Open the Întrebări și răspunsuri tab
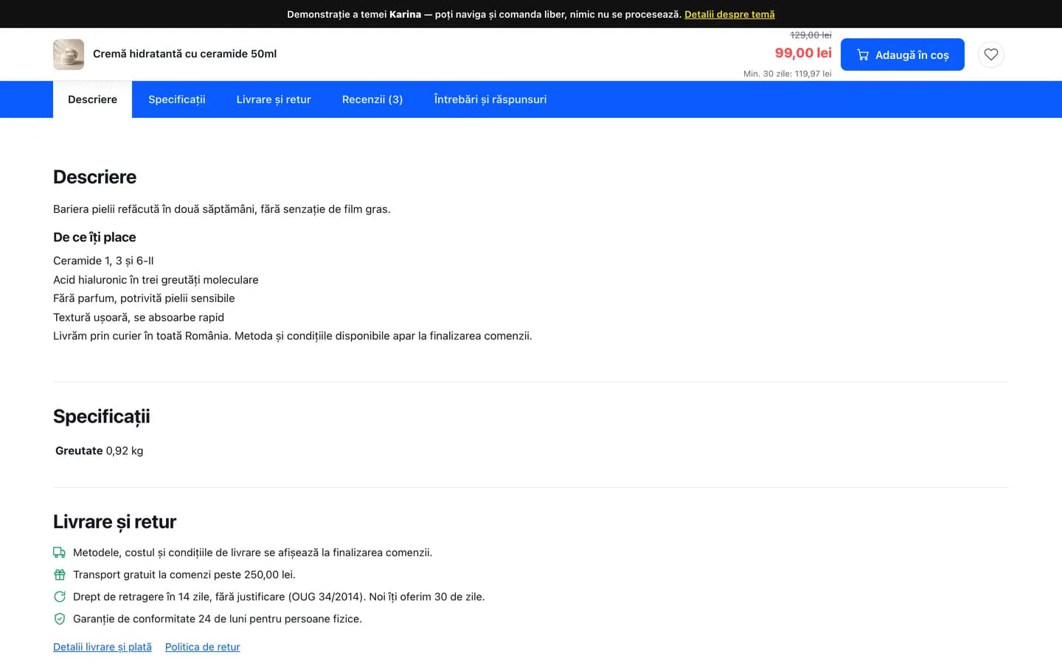This screenshot has height=663, width=1062. coord(490,99)
